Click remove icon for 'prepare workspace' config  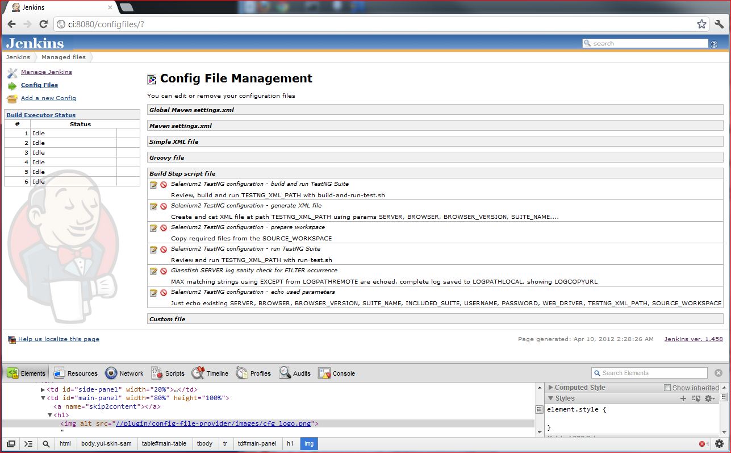[x=163, y=228]
